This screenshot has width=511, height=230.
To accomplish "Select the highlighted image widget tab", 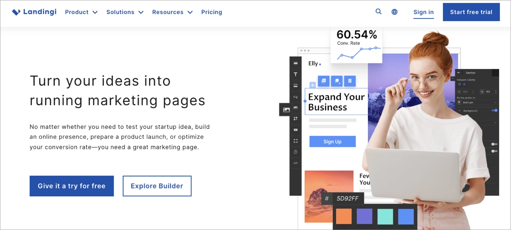I will click(x=286, y=110).
